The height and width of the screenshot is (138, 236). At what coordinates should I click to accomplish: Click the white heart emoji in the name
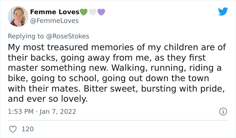click(x=93, y=12)
